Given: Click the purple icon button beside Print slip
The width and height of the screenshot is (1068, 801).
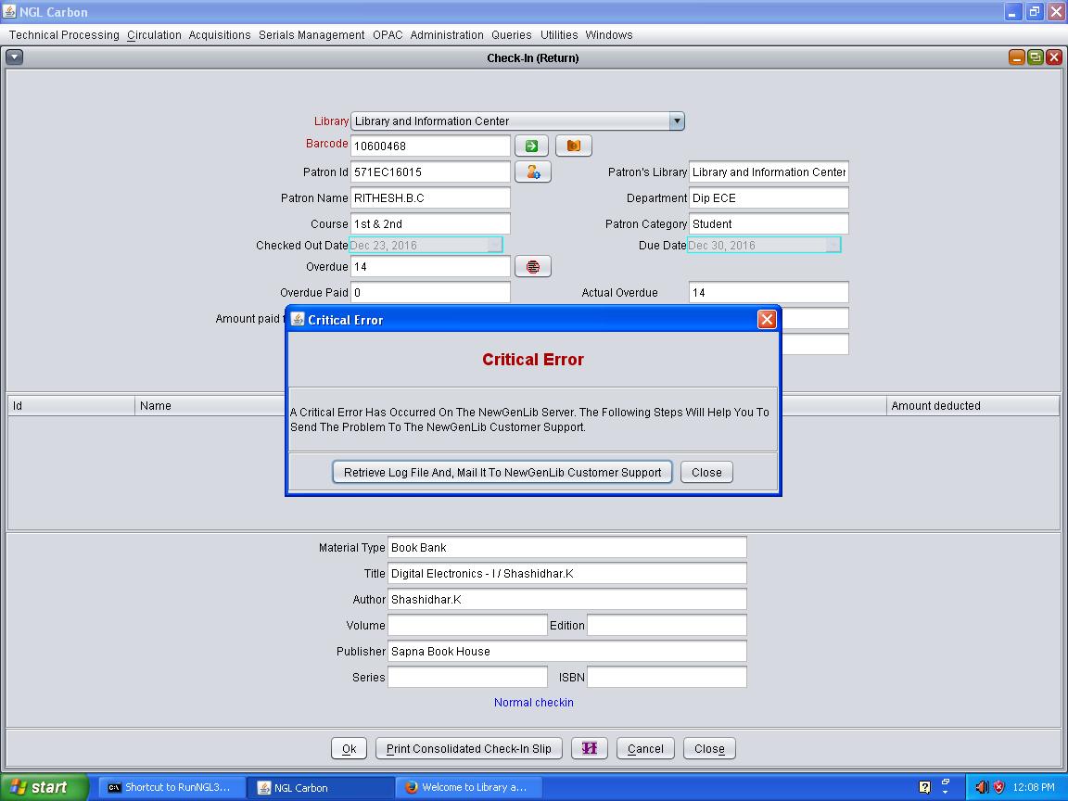Looking at the screenshot, I should pos(589,748).
